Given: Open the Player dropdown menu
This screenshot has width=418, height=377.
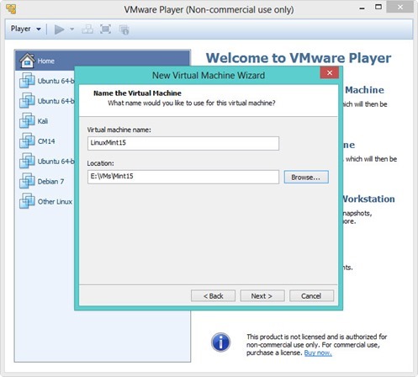Looking at the screenshot, I should 25,29.
